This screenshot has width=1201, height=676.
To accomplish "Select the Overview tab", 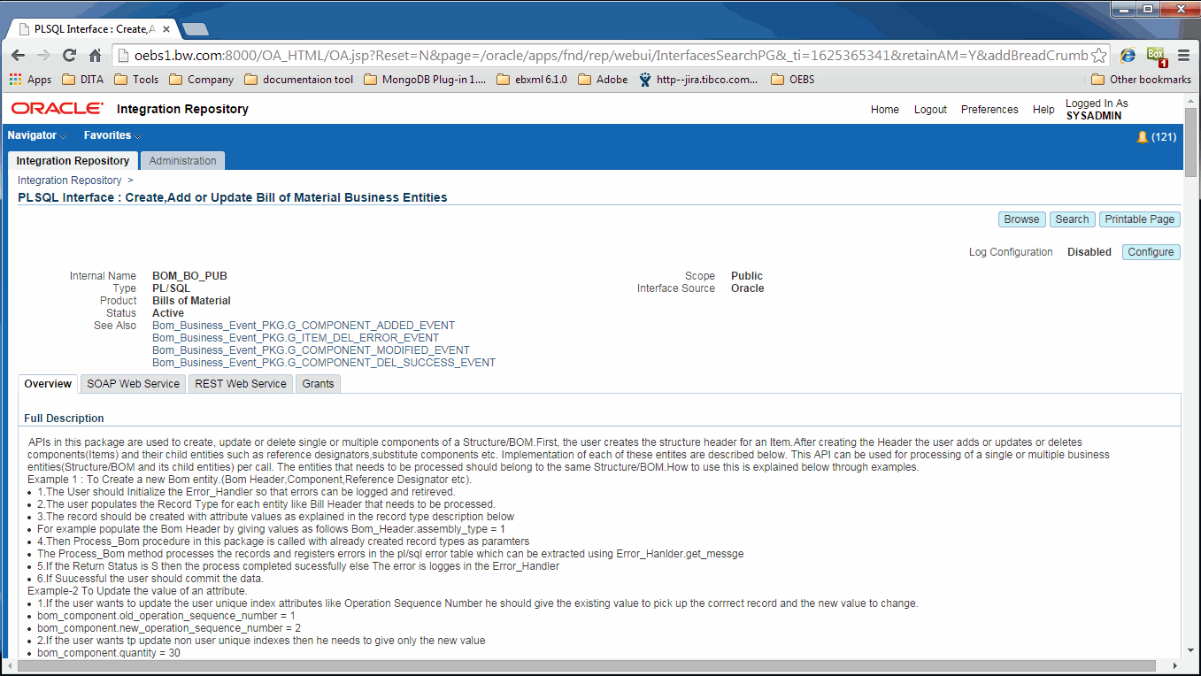I will point(48,384).
